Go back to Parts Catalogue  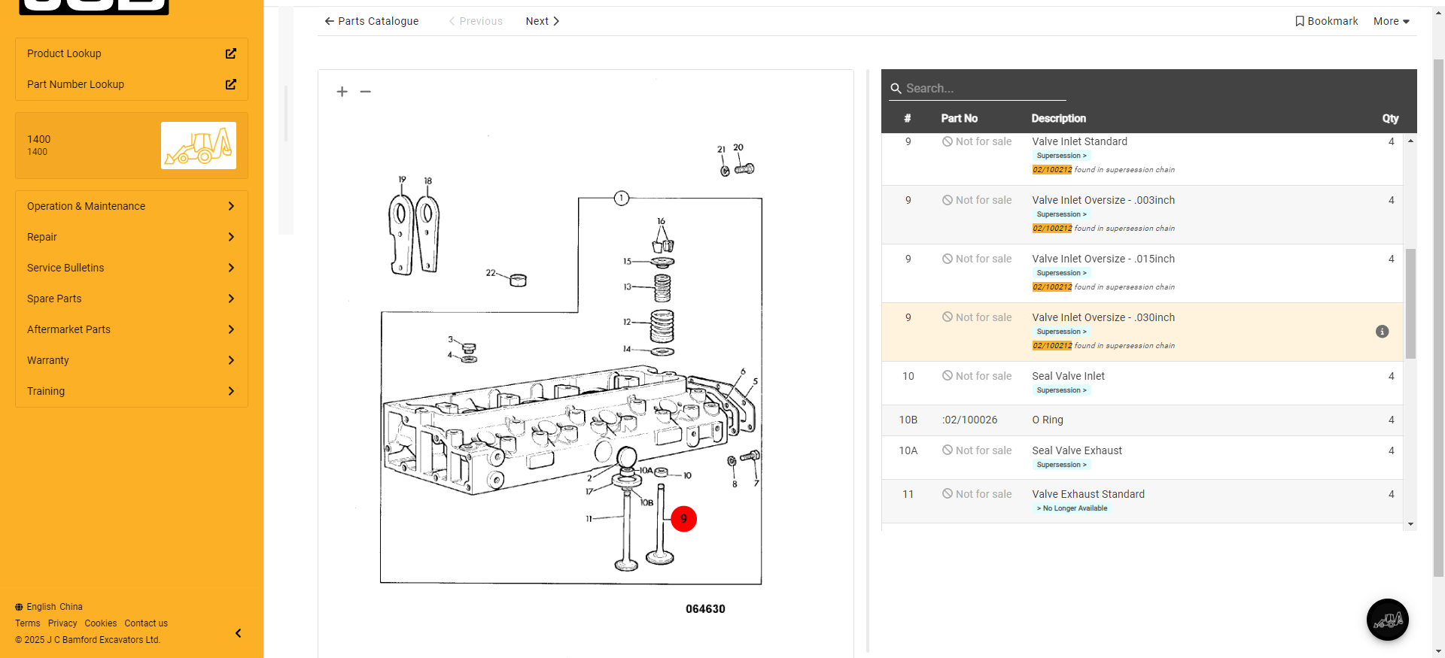372,21
